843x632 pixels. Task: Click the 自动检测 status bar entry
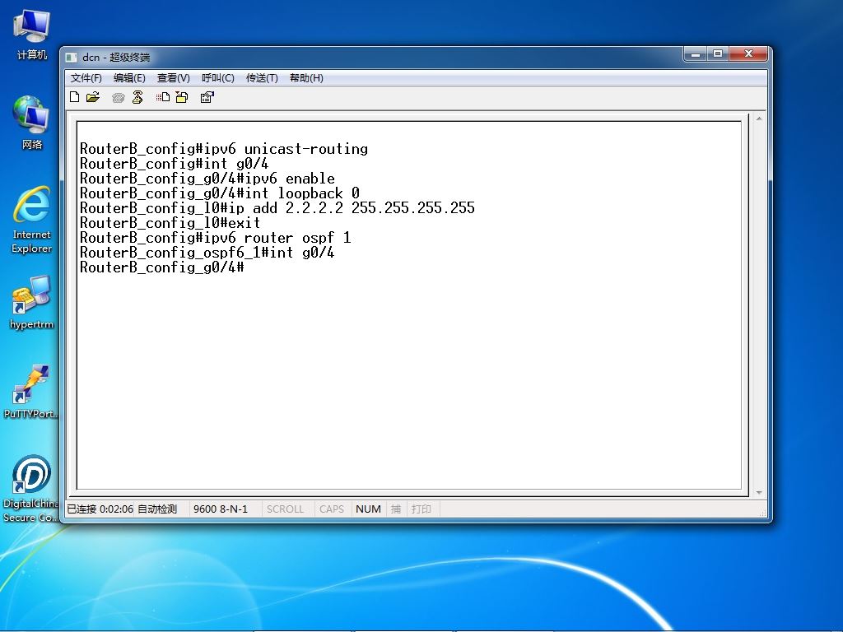157,509
